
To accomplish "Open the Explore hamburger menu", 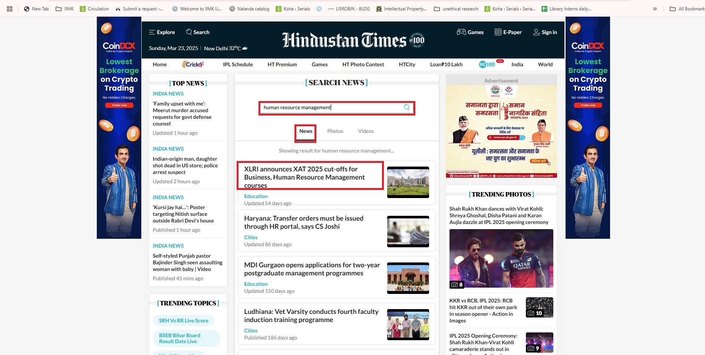I will pyautogui.click(x=152, y=32).
